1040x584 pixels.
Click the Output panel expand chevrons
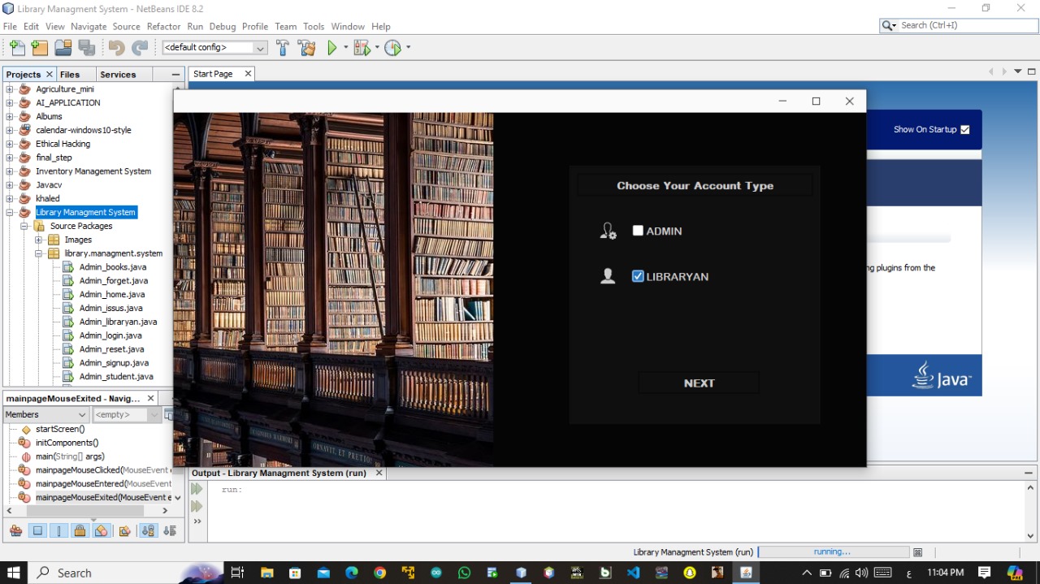pos(197,521)
